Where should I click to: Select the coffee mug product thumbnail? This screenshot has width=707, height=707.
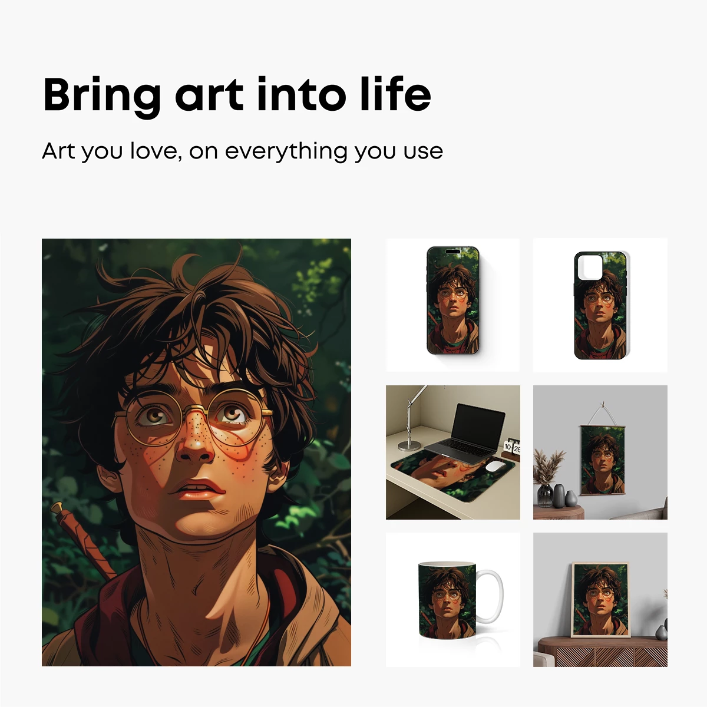click(453, 600)
